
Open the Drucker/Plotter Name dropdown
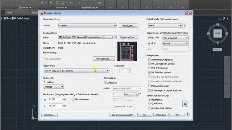point(87,37)
